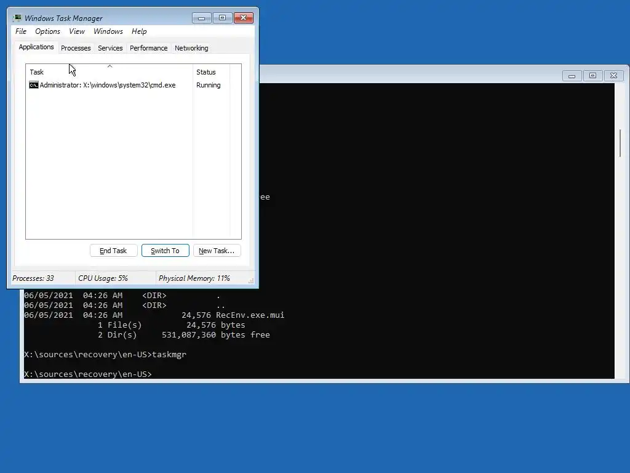Sort by the Task column header

point(109,72)
